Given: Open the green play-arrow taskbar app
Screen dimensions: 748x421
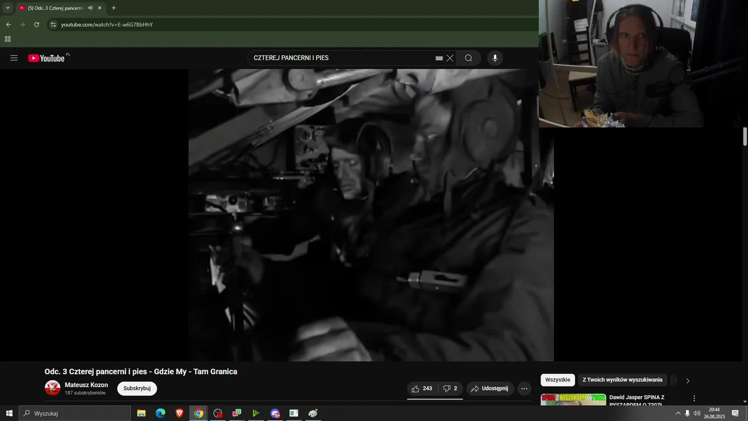Looking at the screenshot, I should coord(256,413).
